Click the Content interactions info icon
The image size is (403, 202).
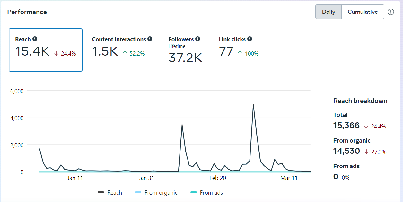coord(150,39)
